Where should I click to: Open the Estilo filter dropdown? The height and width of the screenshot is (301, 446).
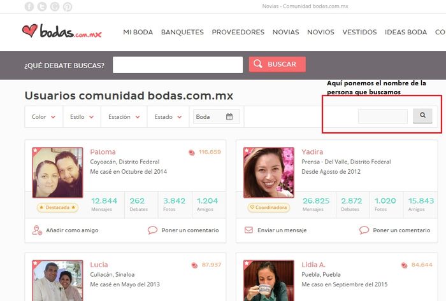pos(82,117)
